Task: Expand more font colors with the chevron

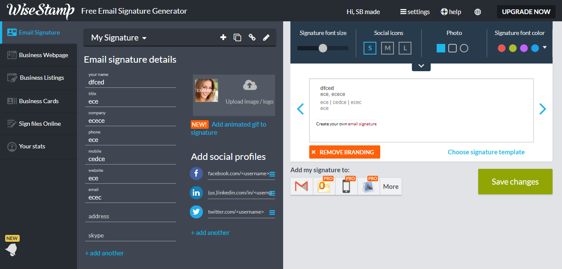Action: click(x=545, y=48)
